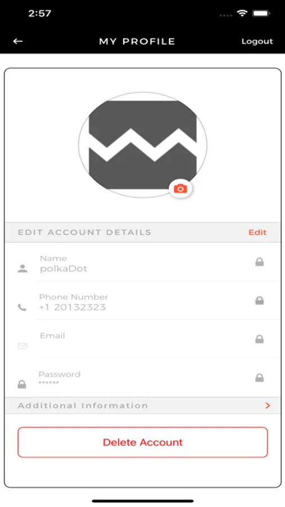Select the Password field with asterisks

(x=142, y=379)
